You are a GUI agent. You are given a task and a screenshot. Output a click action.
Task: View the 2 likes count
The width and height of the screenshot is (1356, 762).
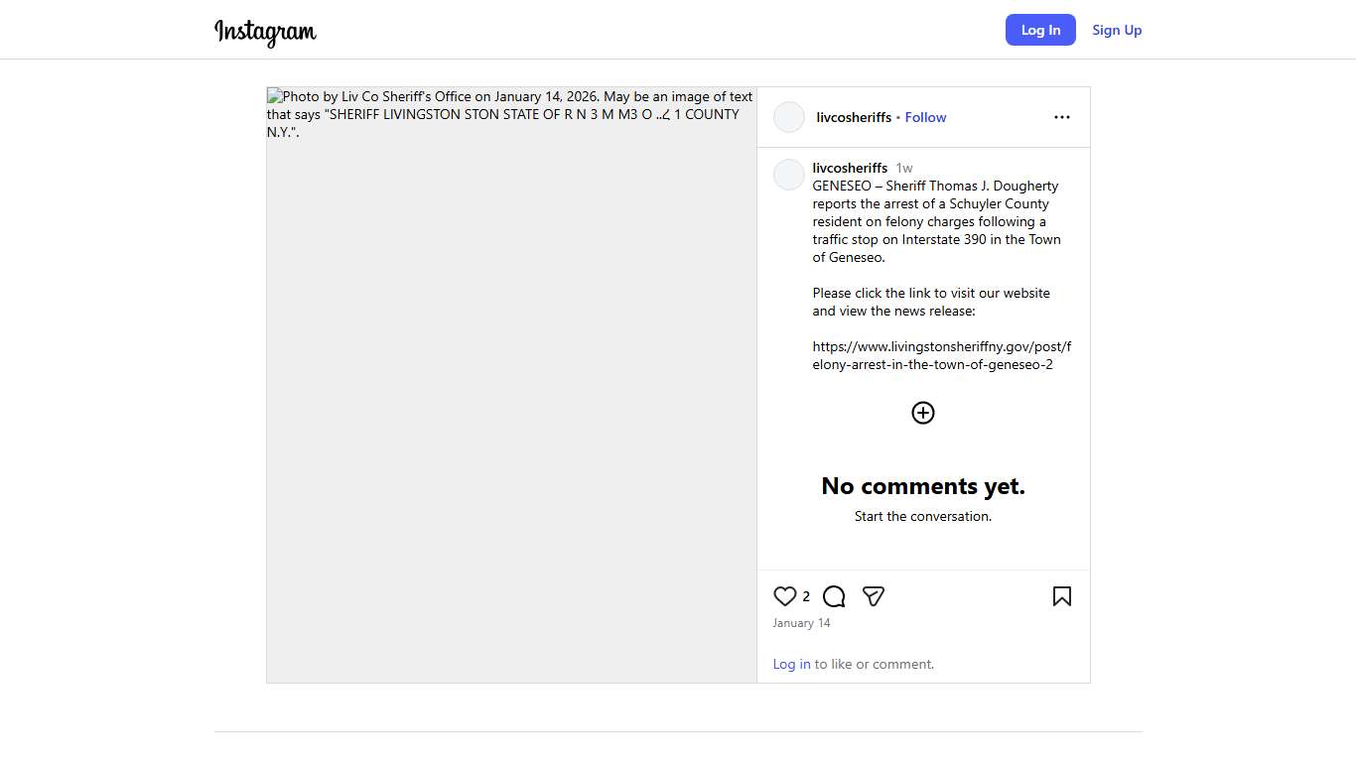[x=806, y=596]
